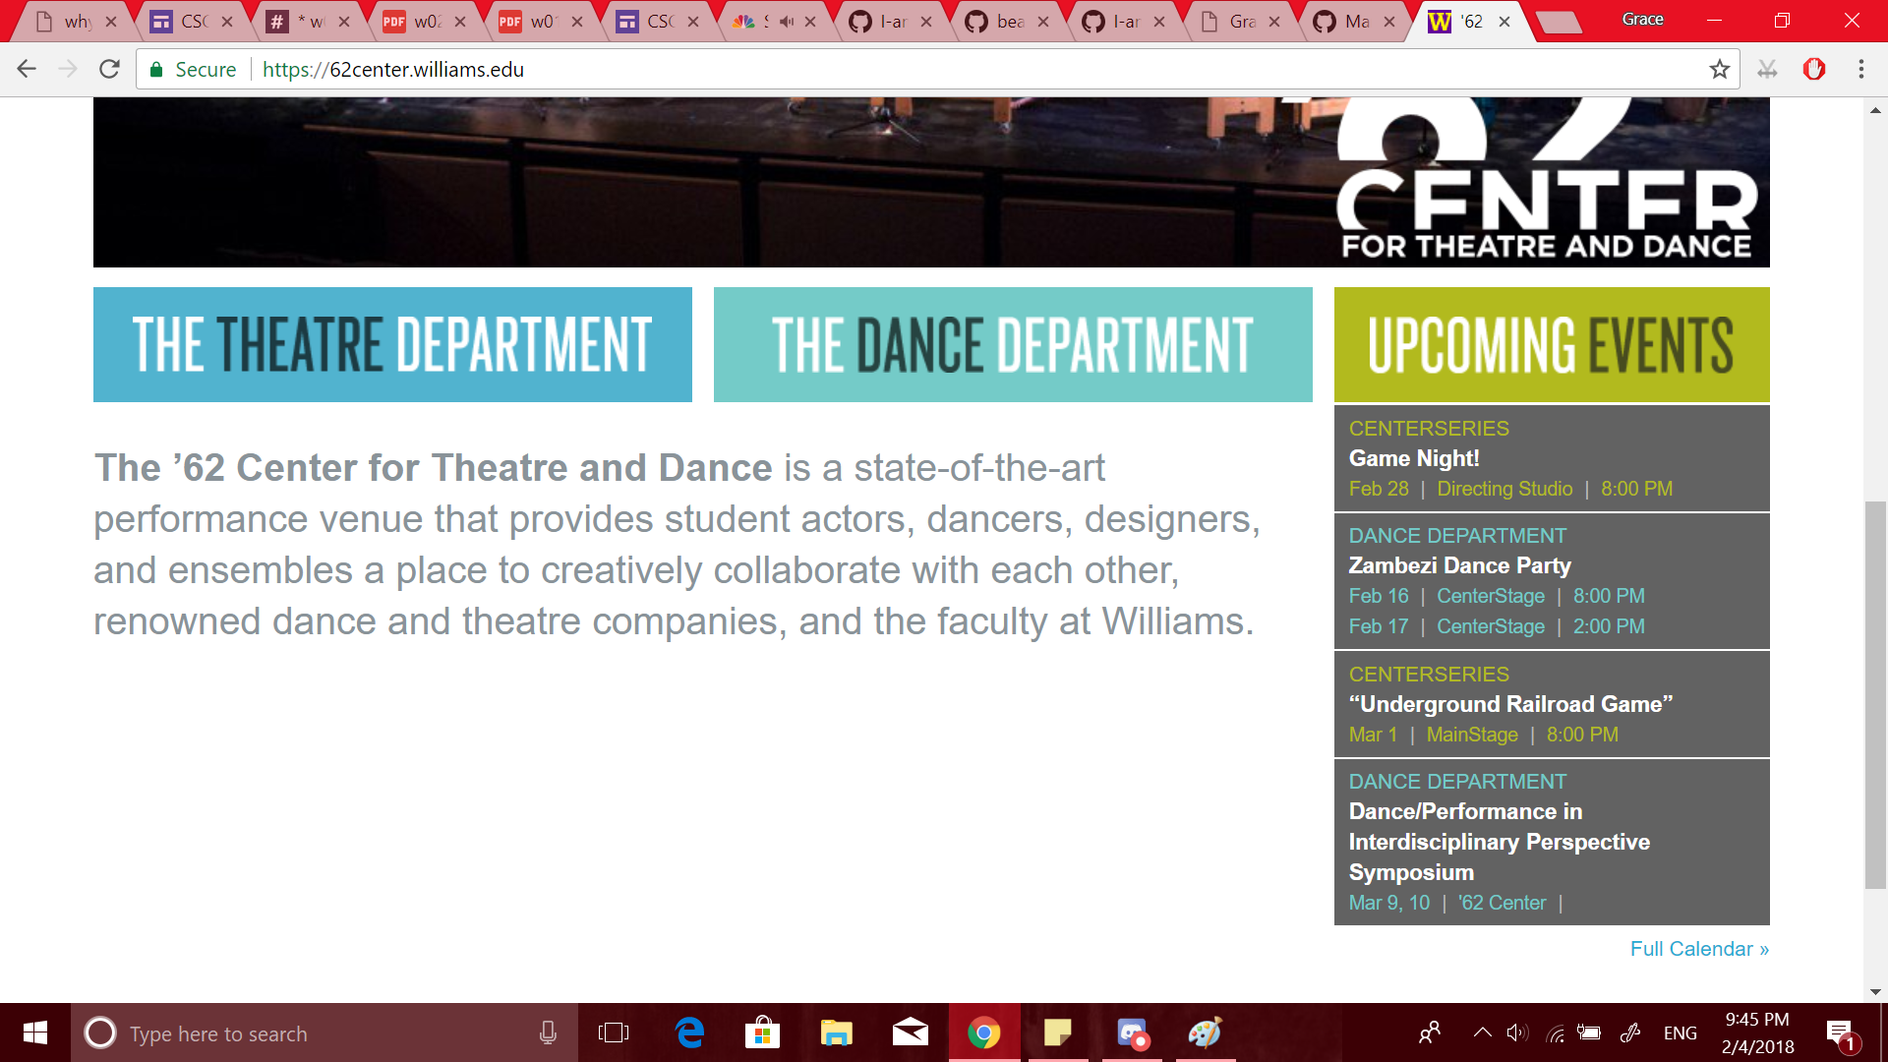Check the battery status icon

pyautogui.click(x=1589, y=1032)
